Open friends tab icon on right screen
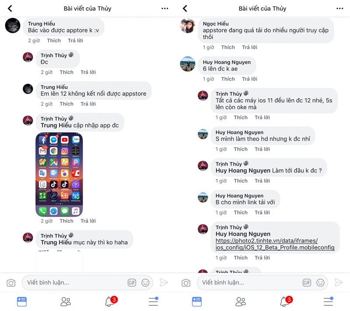 click(241, 302)
